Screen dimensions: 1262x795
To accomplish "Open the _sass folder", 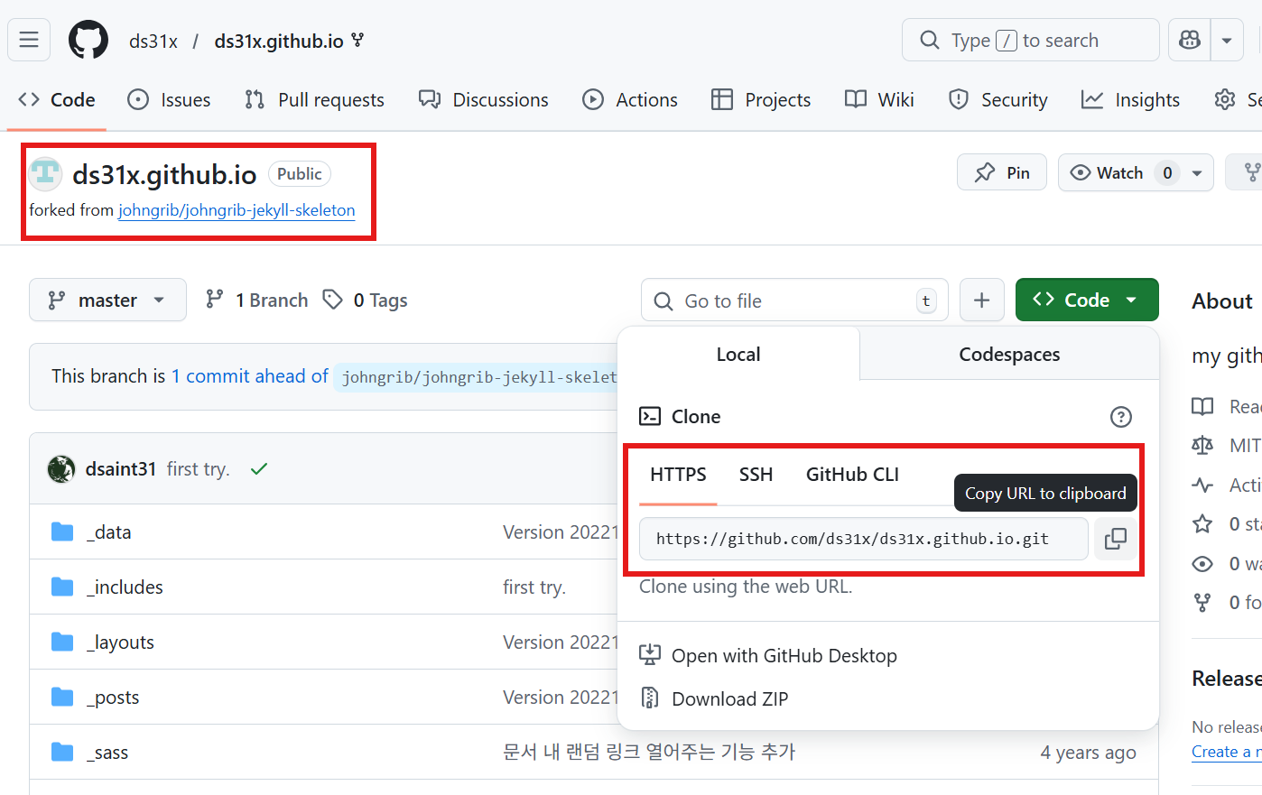I will click(x=108, y=753).
